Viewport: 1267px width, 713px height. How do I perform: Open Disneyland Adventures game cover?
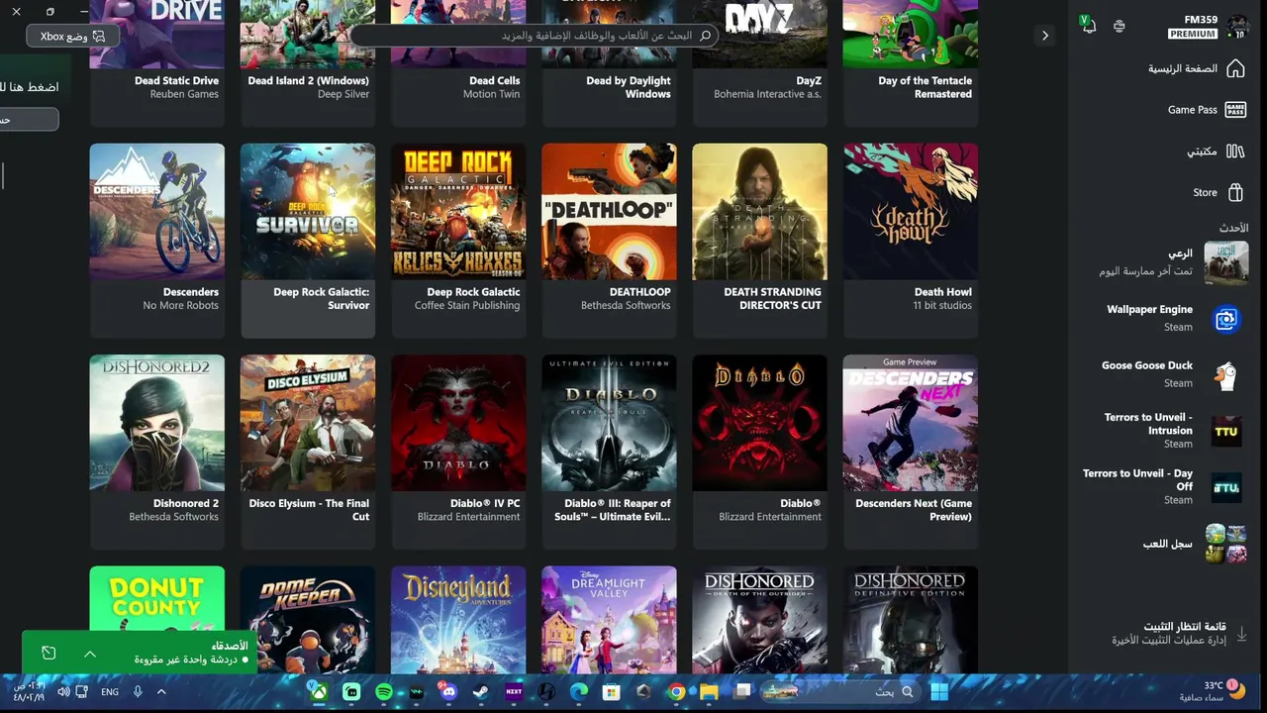(458, 620)
